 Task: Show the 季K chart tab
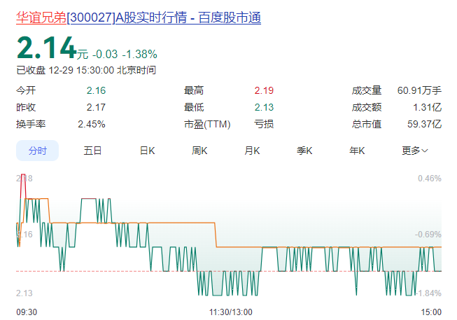point(304,151)
